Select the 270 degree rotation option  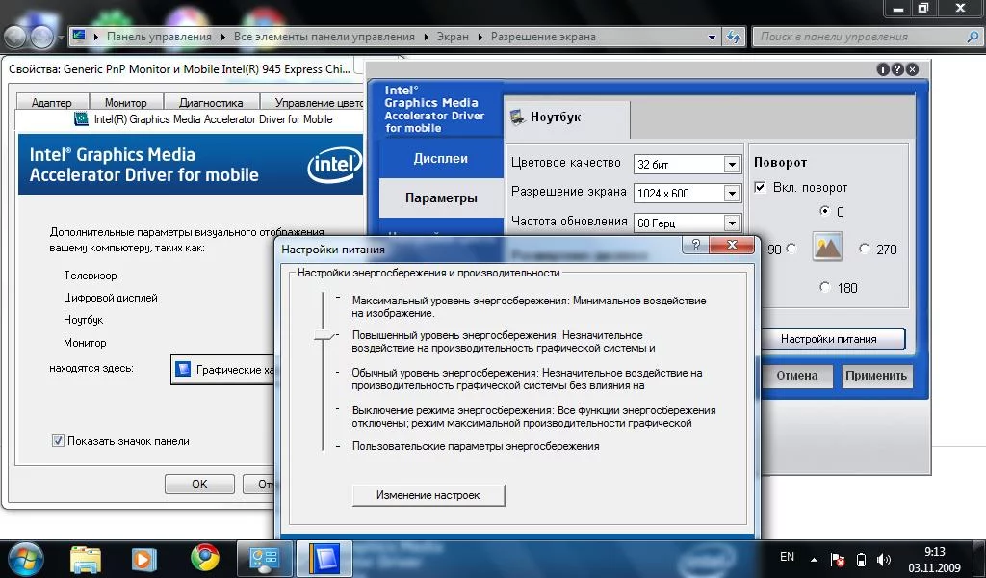864,249
